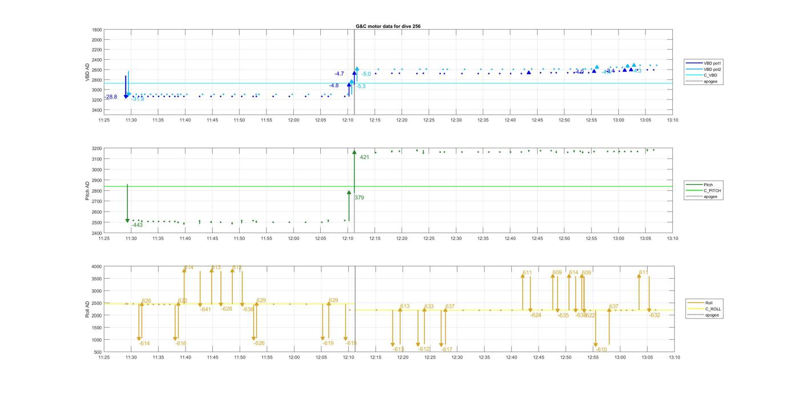
Task: Click the title "G&C motor data for dive 256"
Action: coord(388,26)
